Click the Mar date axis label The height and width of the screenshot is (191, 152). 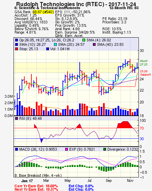46,180
